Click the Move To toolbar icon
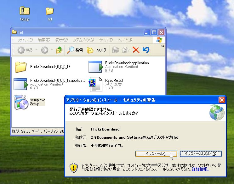Image resolution: width=234 pixels, height=184 pixels. pyautogui.click(x=116, y=50)
